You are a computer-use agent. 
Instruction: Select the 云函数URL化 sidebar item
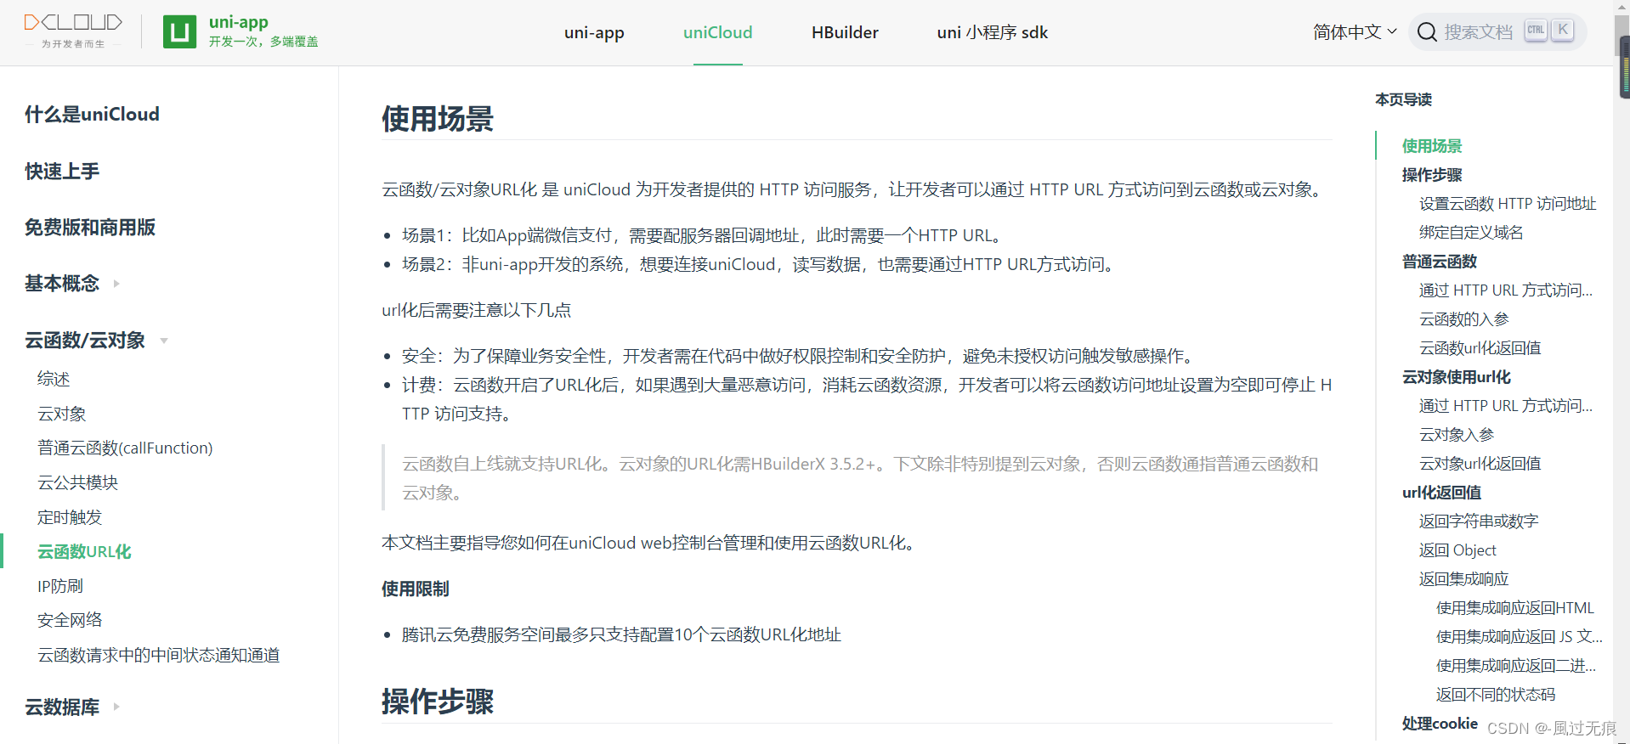coord(84,551)
